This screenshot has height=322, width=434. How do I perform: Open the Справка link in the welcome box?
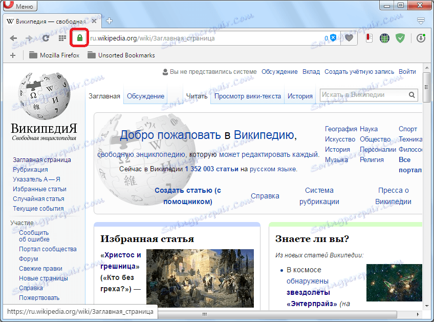(x=265, y=196)
